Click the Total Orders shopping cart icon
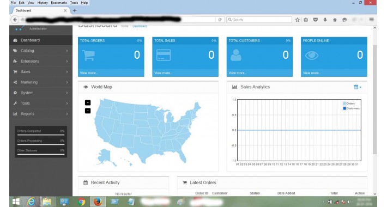This screenshot has height=207, width=387. coord(88,55)
